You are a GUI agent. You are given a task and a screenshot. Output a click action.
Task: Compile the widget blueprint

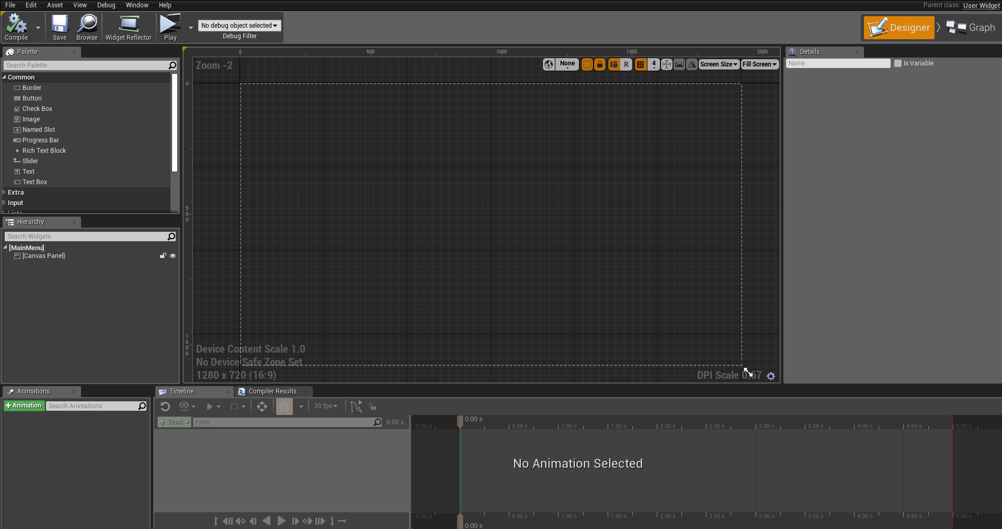[x=16, y=28]
